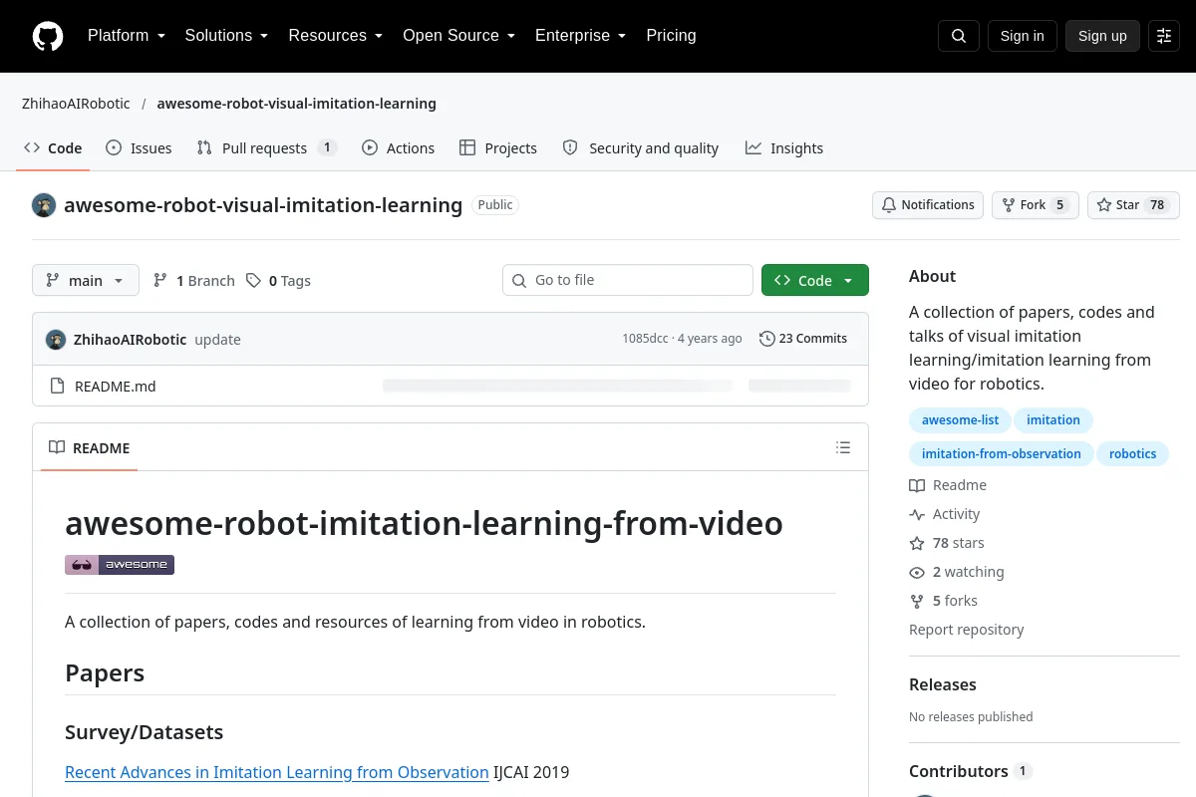Expand the Open Source menu

tap(458, 36)
